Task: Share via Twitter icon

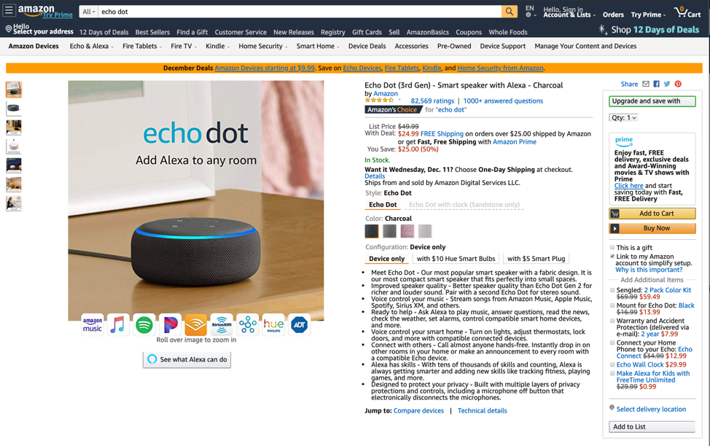Action: click(667, 84)
